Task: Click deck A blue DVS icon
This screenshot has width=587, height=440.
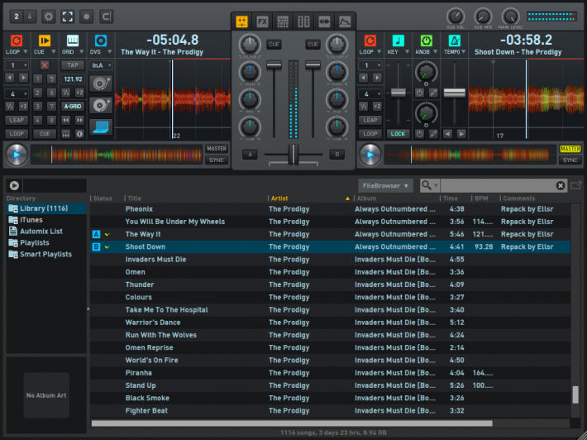Action: pyautogui.click(x=100, y=41)
